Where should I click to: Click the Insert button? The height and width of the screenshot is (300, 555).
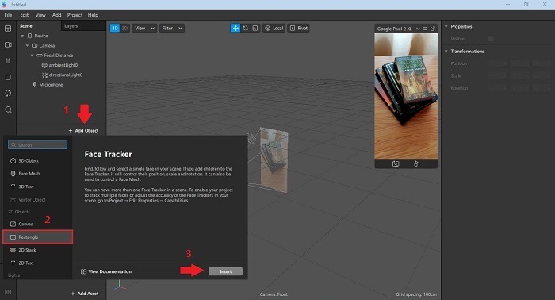[x=225, y=271]
